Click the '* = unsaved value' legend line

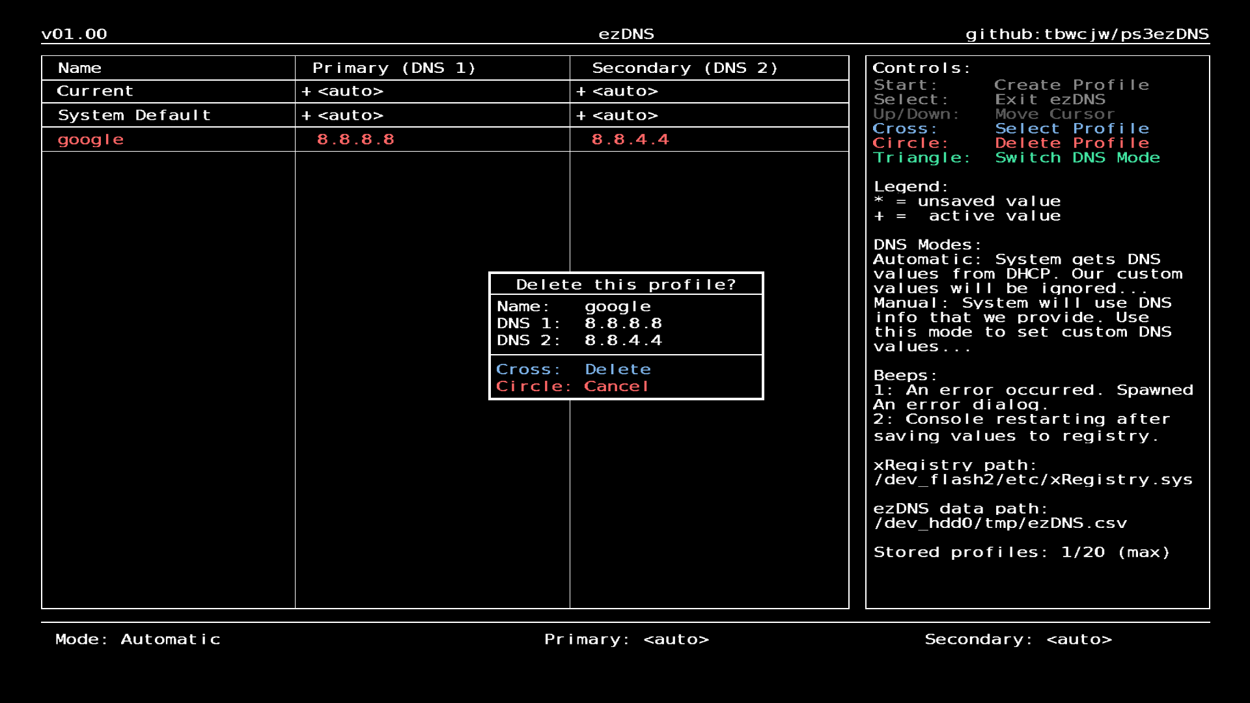(967, 201)
